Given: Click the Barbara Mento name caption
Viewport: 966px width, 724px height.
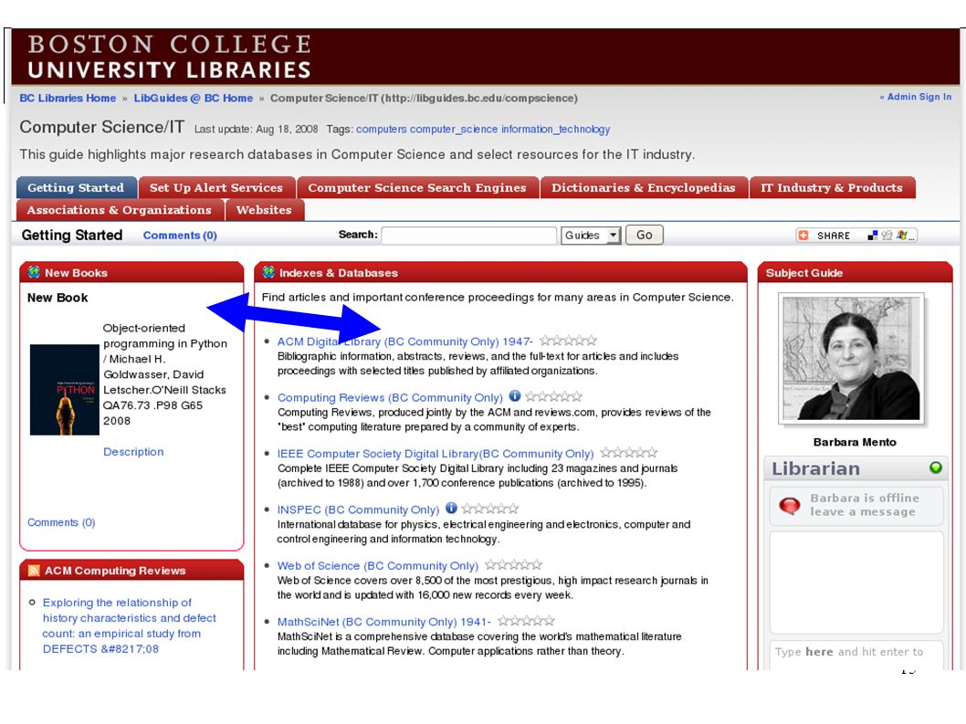Looking at the screenshot, I should pos(855,442).
